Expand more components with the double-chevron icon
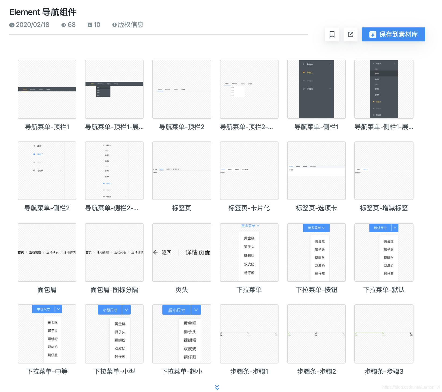 [217, 387]
